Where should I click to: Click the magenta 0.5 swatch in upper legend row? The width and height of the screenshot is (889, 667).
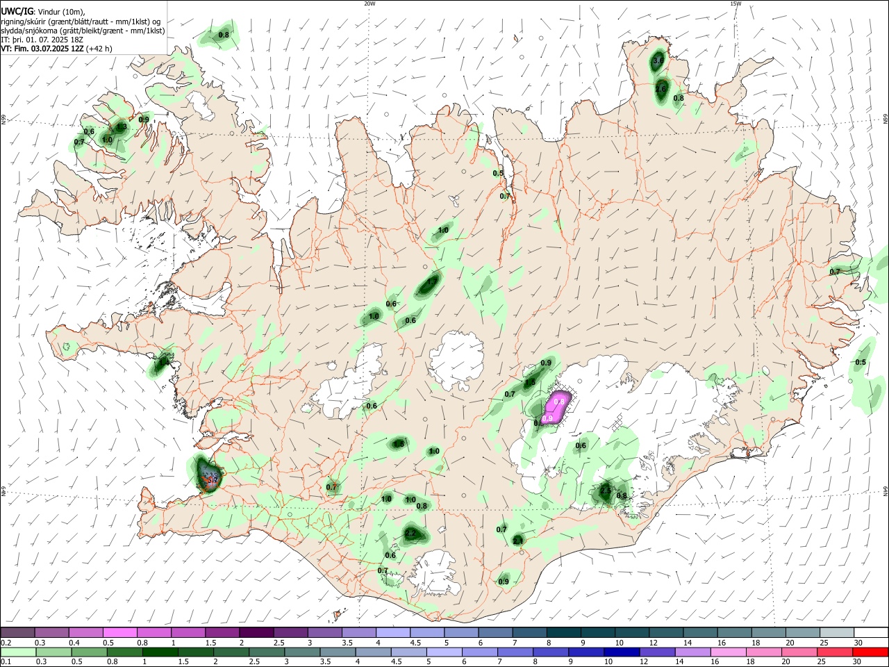[x=120, y=632]
